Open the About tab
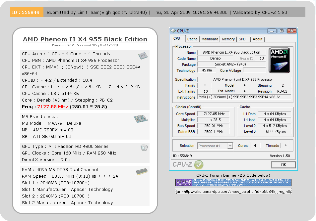 (257, 39)
